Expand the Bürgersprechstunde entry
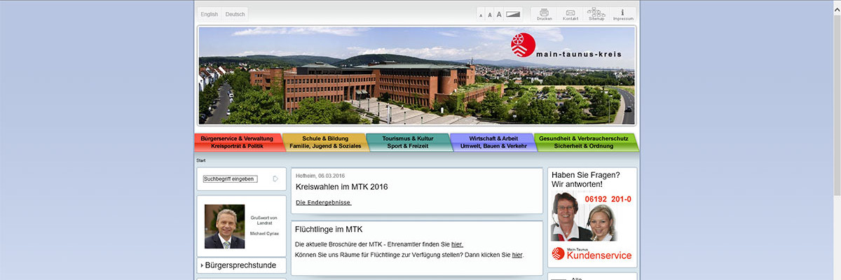Image resolution: width=841 pixels, height=280 pixels. pyautogui.click(x=241, y=265)
